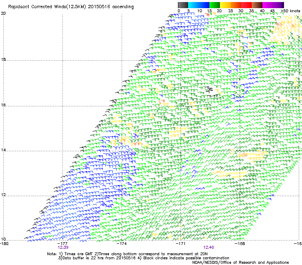This screenshot has height=265, width=302.
Task: Click the '-180' longitude axis label
Action: (4, 244)
